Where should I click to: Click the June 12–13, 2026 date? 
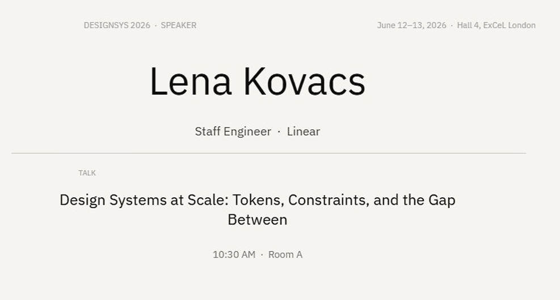pyautogui.click(x=411, y=26)
